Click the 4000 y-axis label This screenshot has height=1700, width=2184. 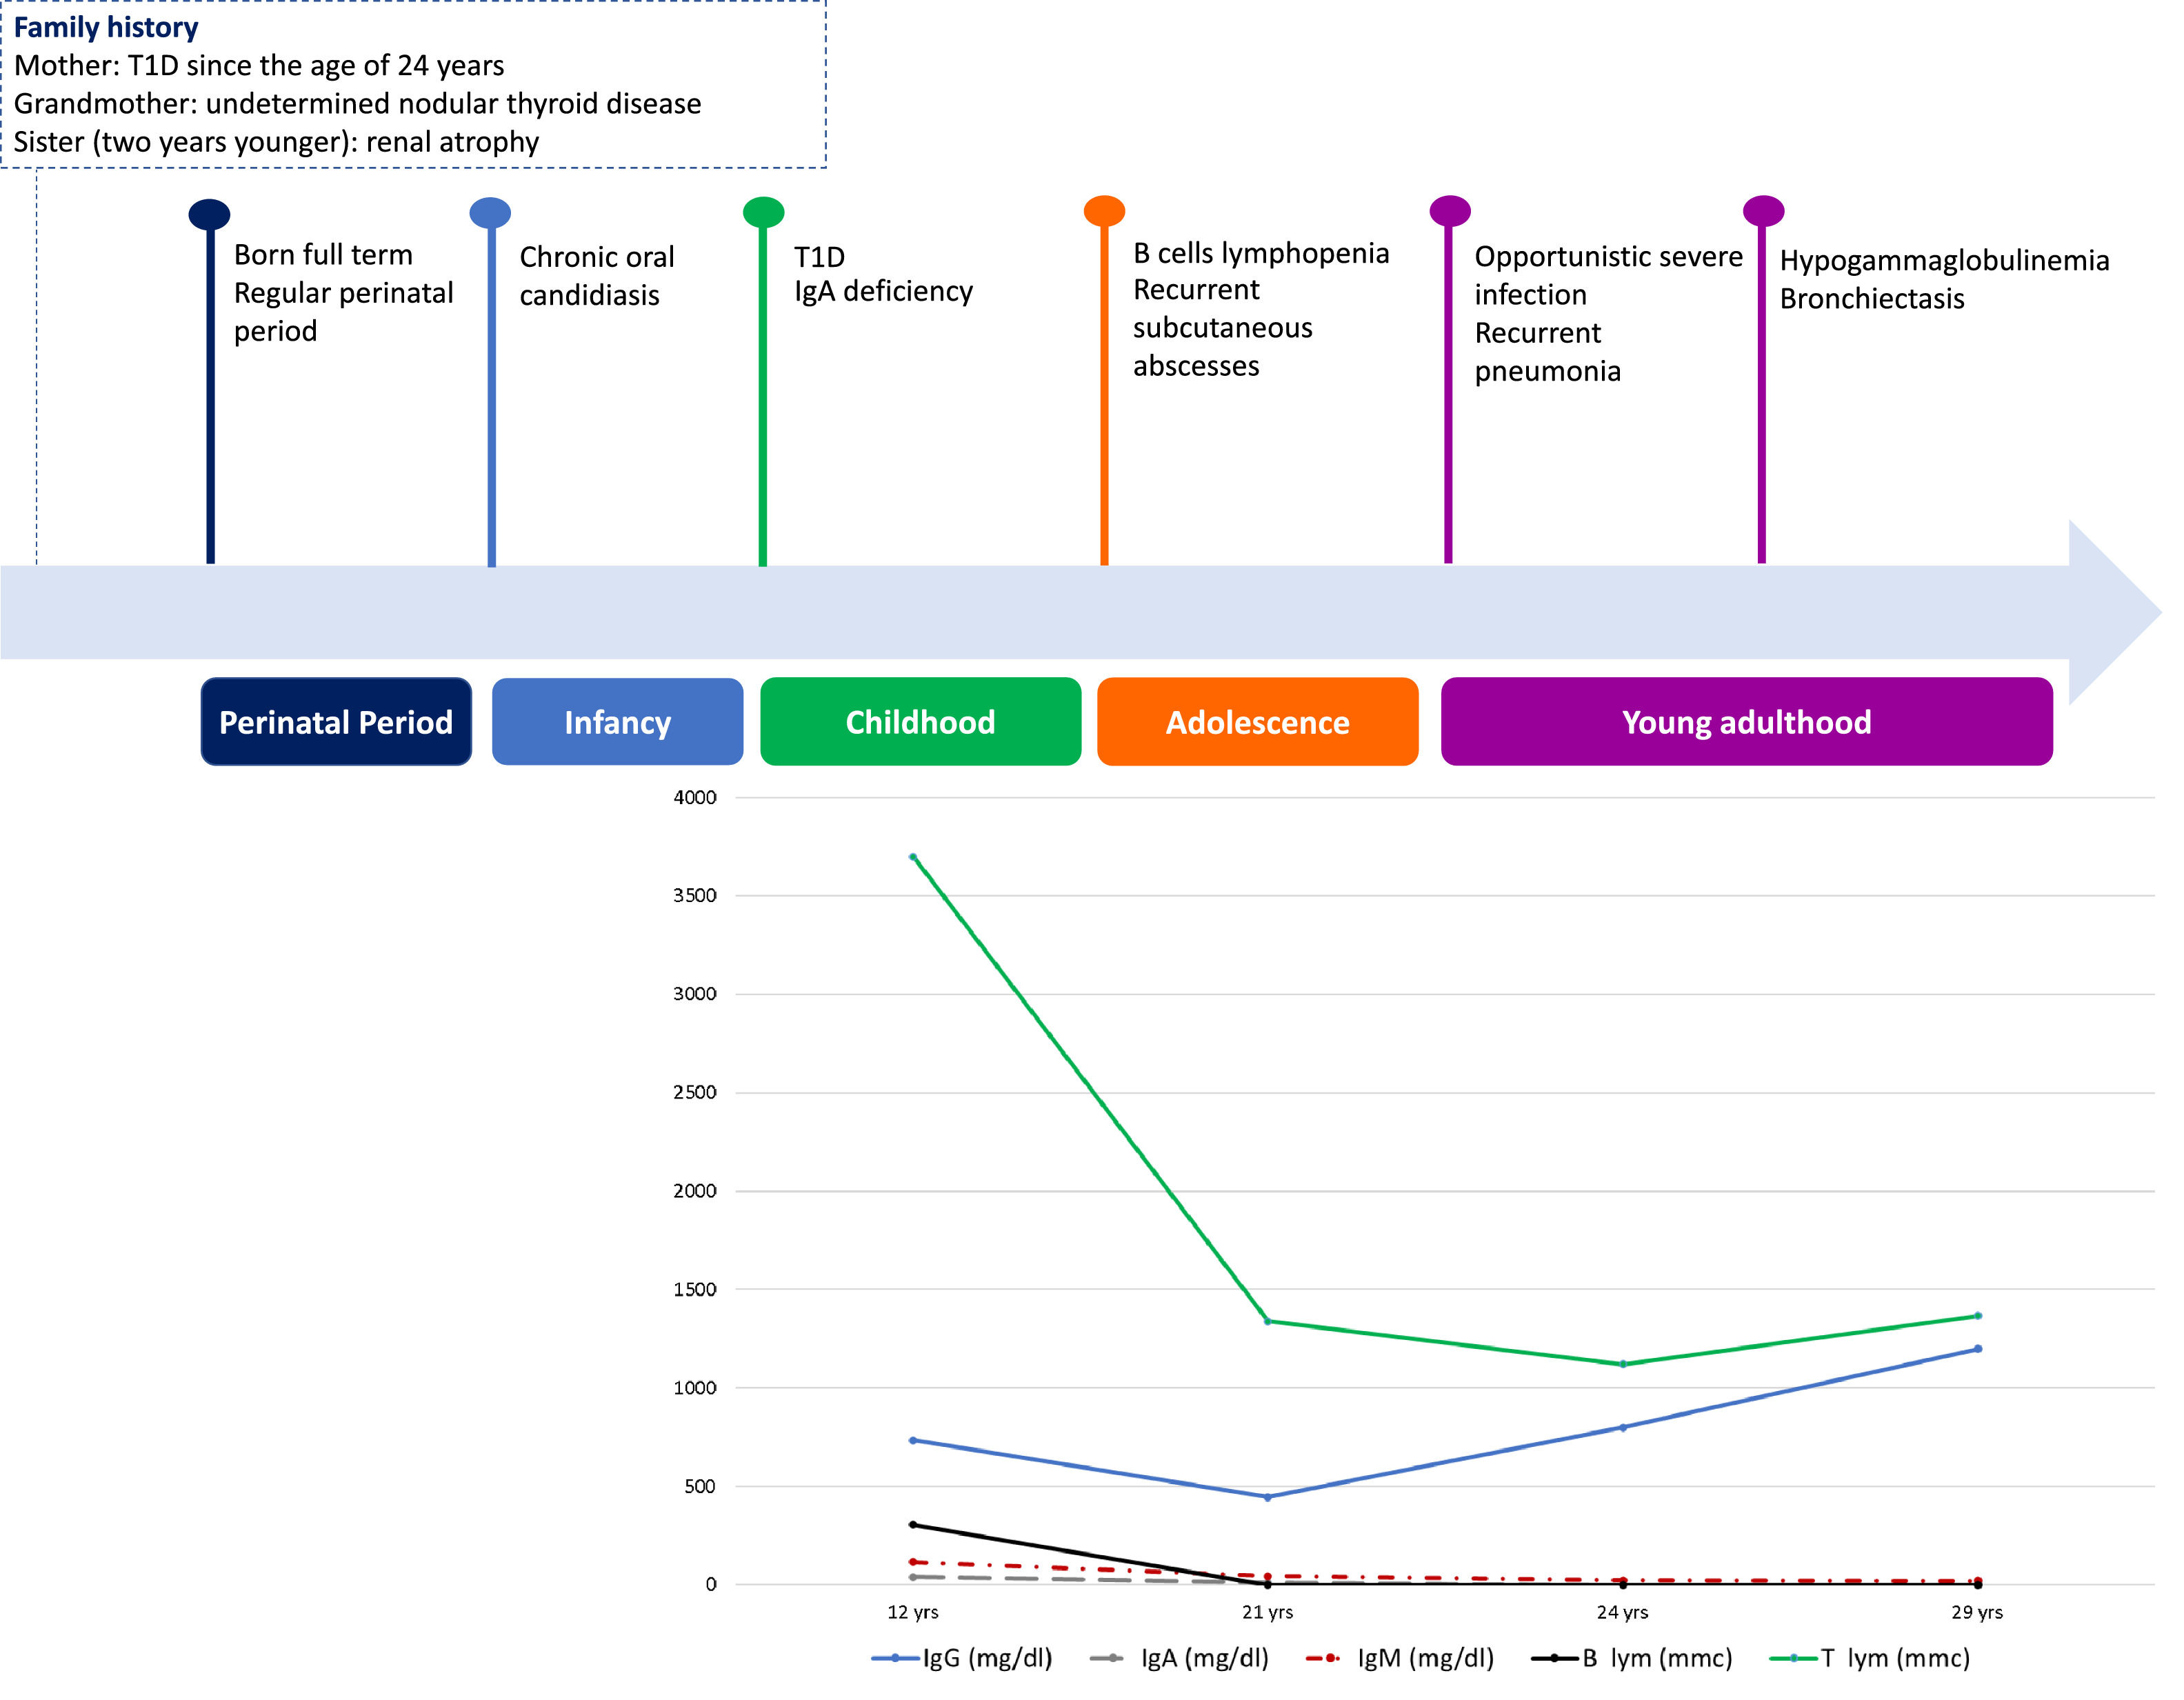coord(695,797)
